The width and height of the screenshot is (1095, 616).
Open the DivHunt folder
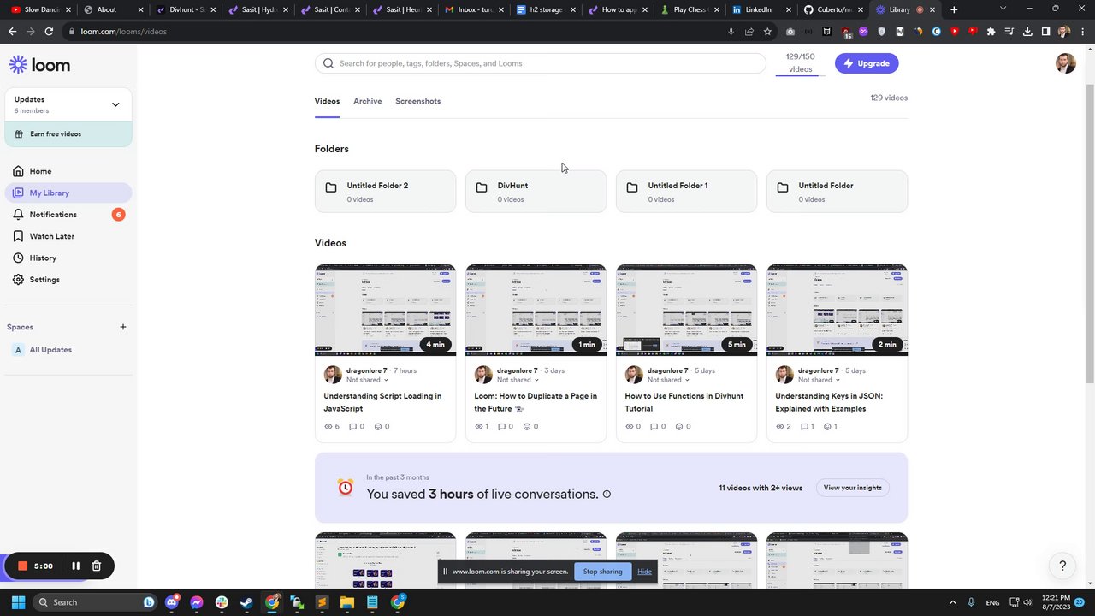(x=536, y=191)
